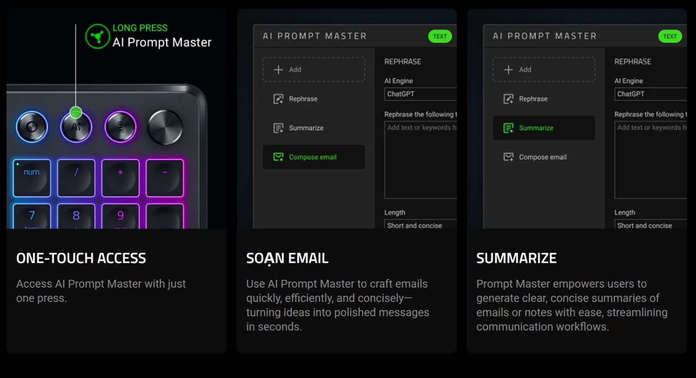The width and height of the screenshot is (696, 378).
Task: Select Rephrase in the right panel list
Action: [533, 99]
